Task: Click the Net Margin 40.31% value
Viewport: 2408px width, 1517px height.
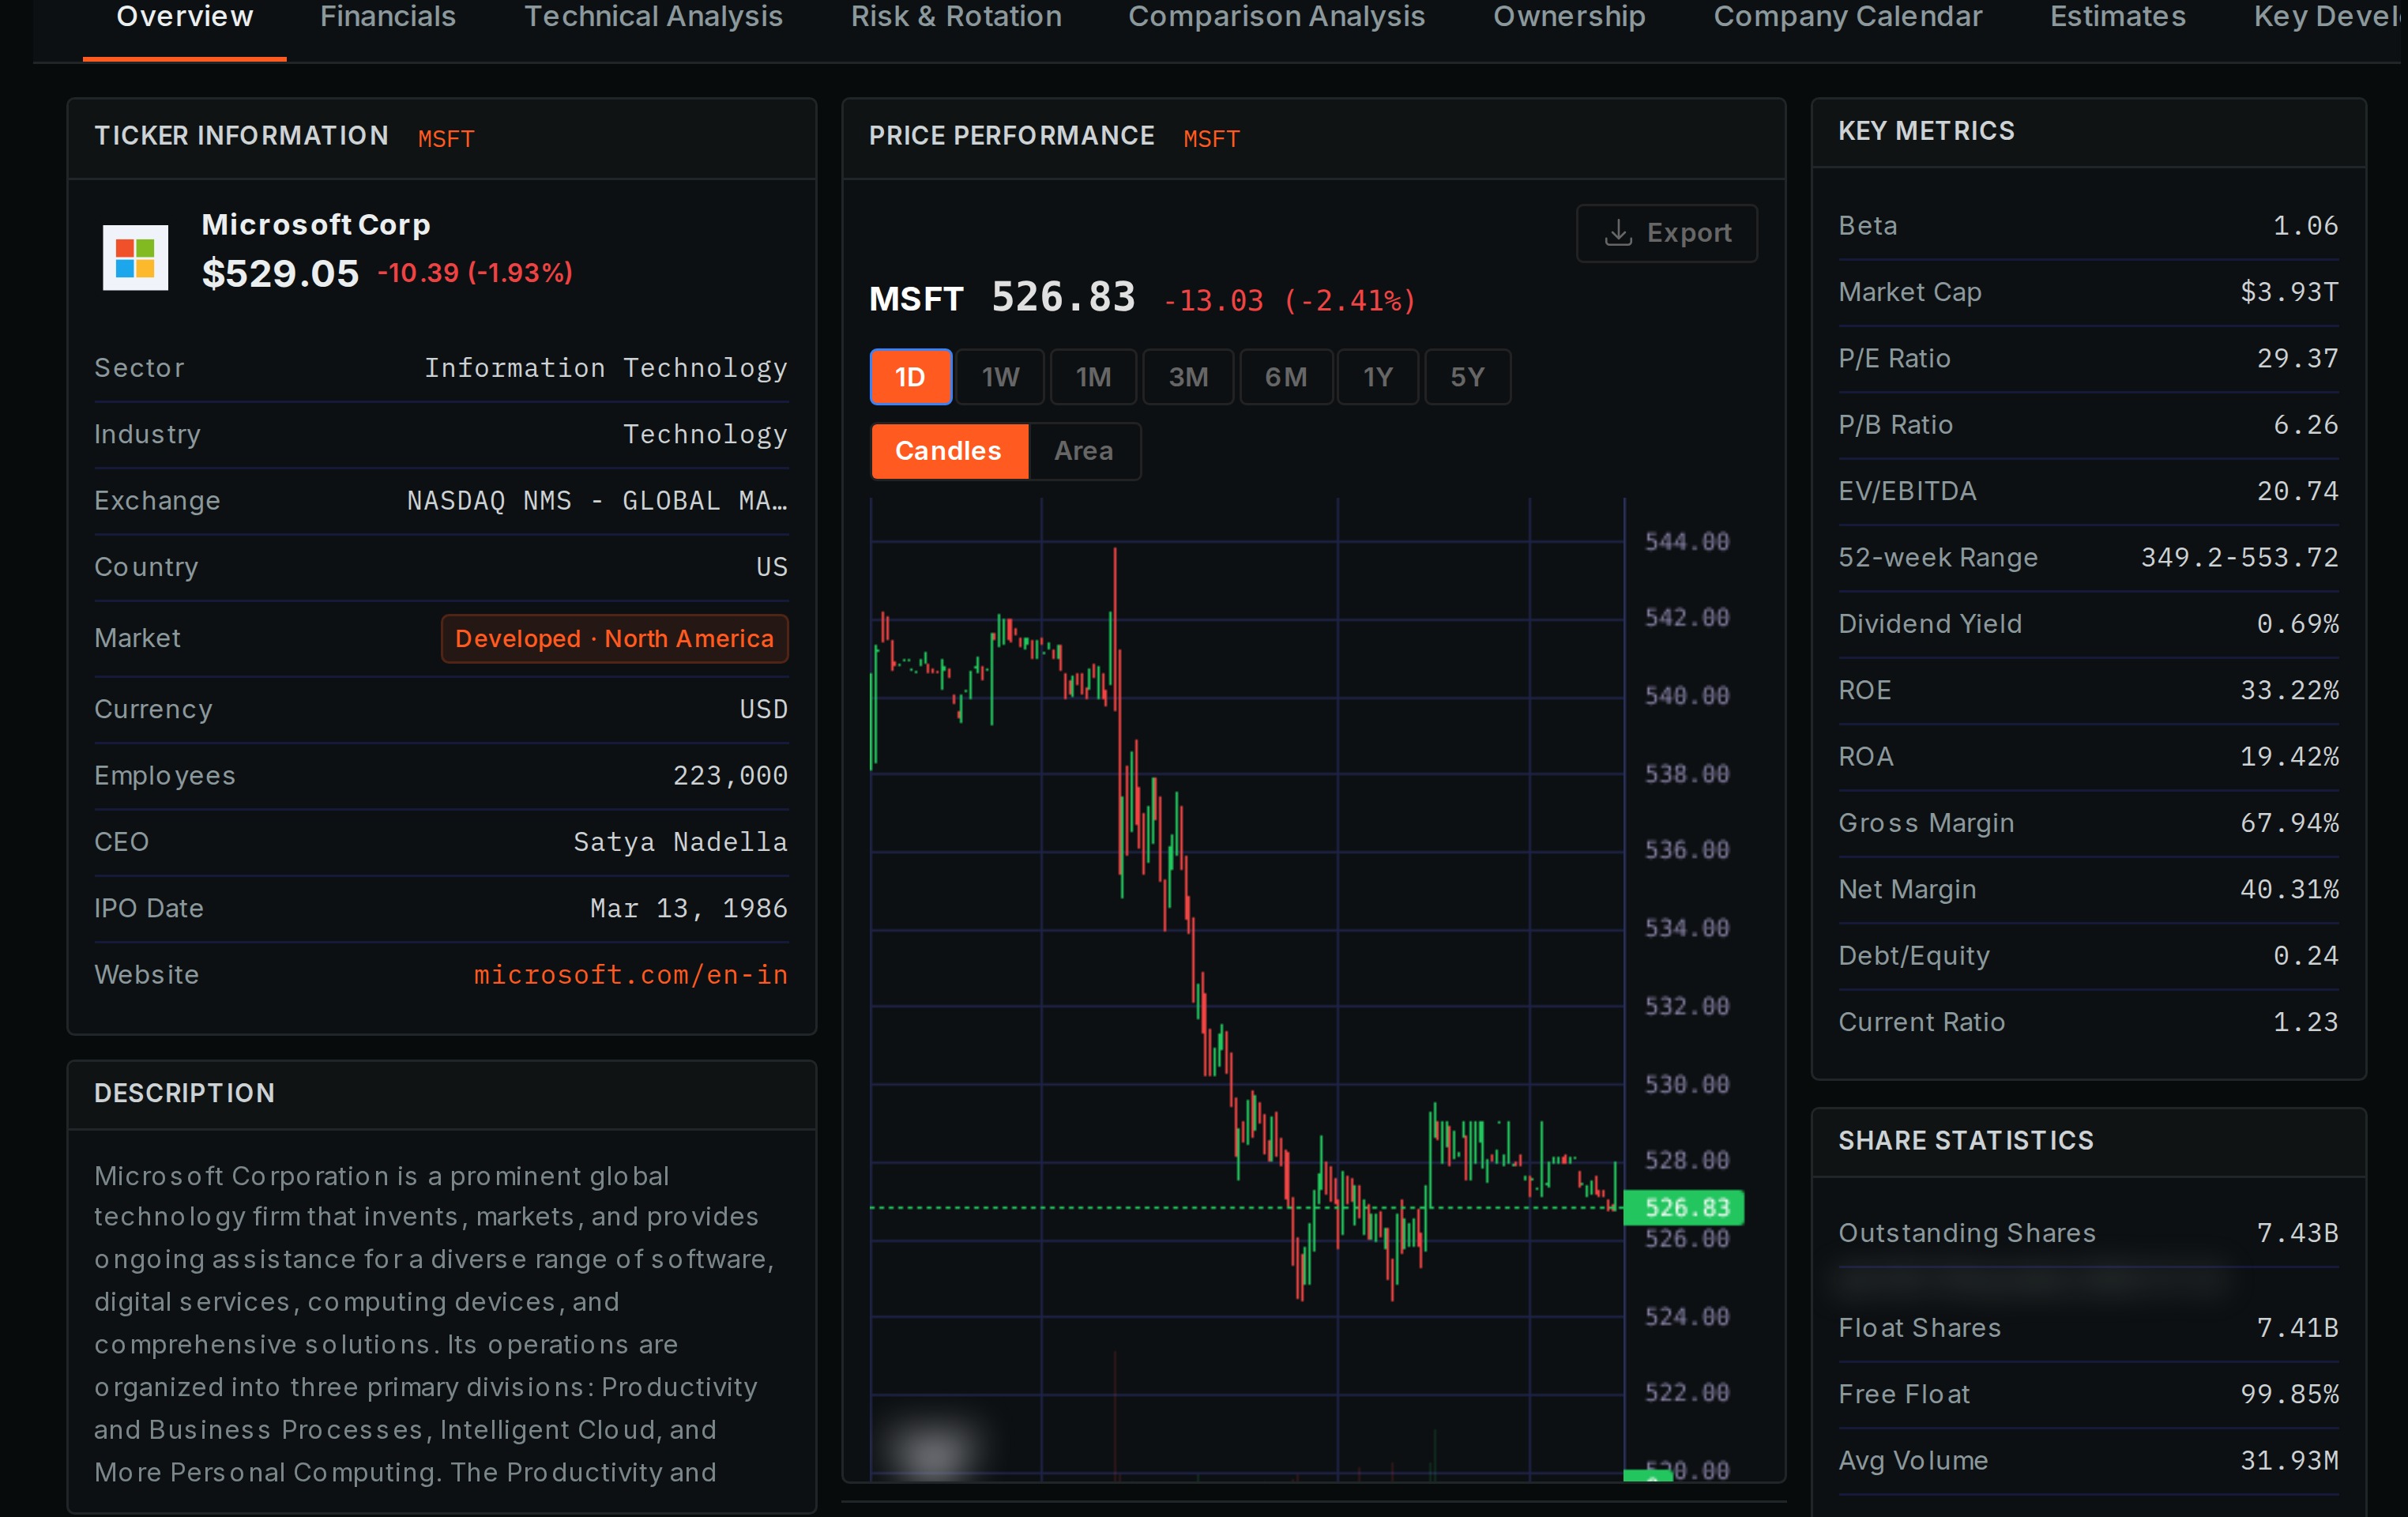Action: click(x=2289, y=889)
